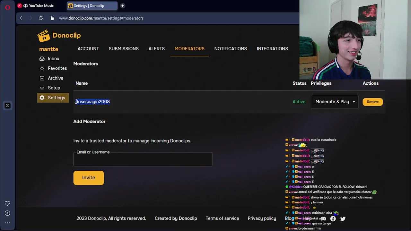This screenshot has width=411, height=231.
Task: Open Inbox in the sidebar
Action: click(53, 59)
